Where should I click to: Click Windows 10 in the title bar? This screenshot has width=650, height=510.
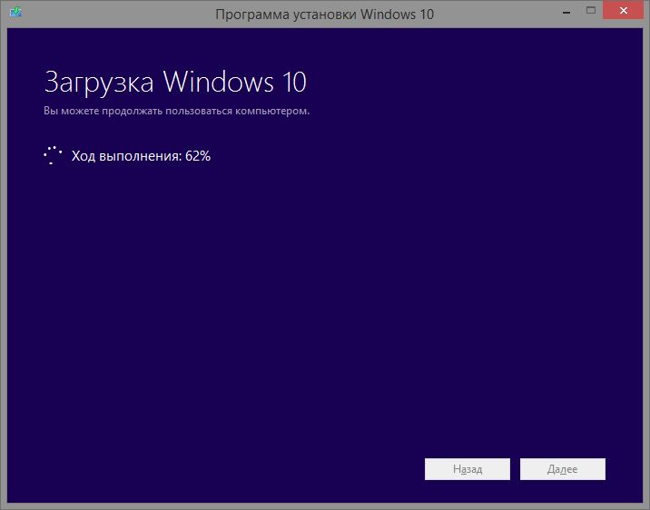pyautogui.click(x=396, y=15)
